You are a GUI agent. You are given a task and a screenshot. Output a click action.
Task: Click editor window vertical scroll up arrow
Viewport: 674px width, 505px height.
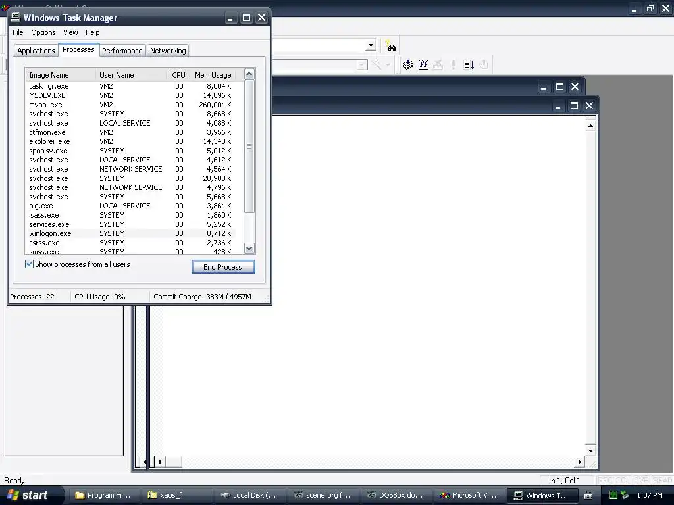[x=590, y=126]
